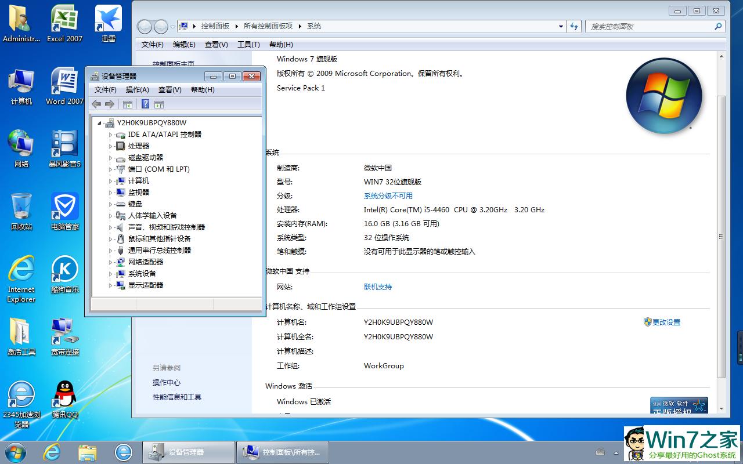Image resolution: width=743 pixels, height=464 pixels.
Task: Click the 系统分级不可用 link
Action: pos(388,196)
